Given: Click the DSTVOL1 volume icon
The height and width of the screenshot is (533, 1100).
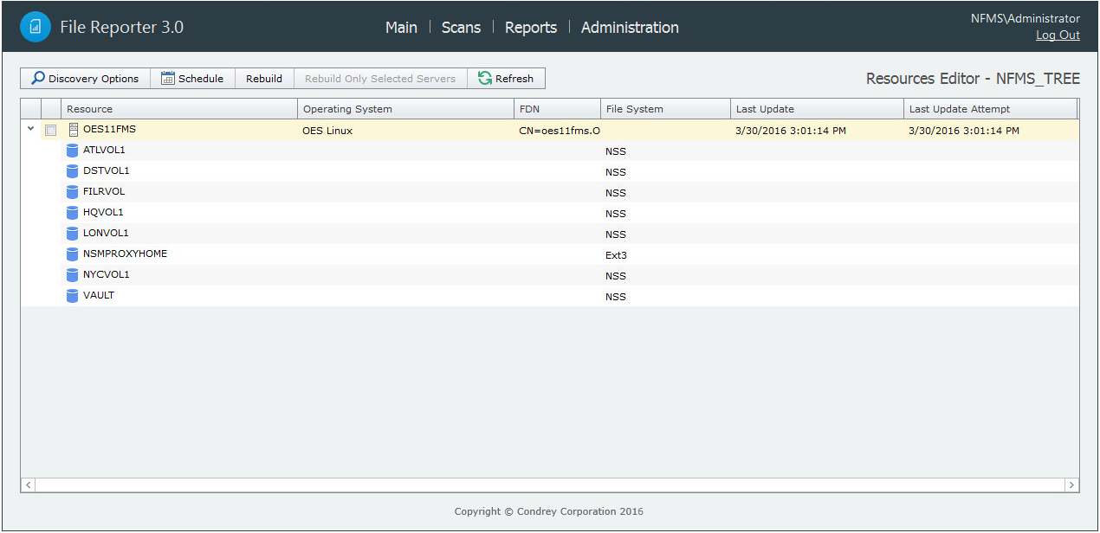Looking at the screenshot, I should click(73, 171).
